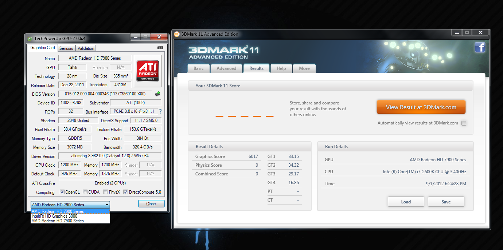The height and width of the screenshot is (250, 503).
Task: Click the Bandwidth 326.4 GB/s field
Action: click(x=143, y=147)
